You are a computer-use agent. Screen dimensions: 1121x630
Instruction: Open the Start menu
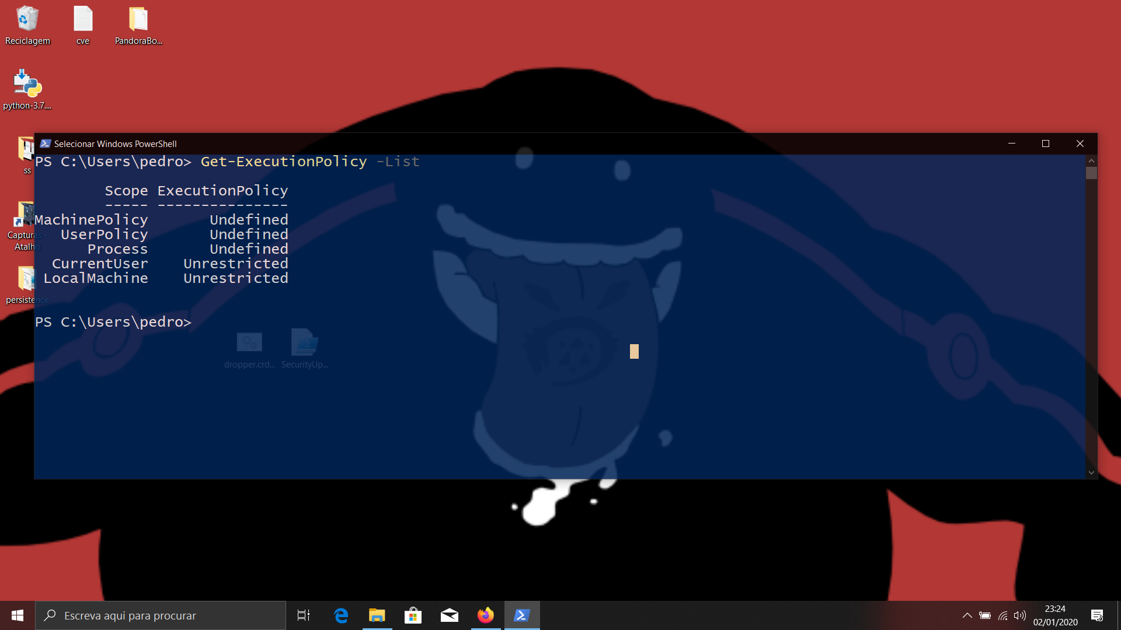[17, 615]
